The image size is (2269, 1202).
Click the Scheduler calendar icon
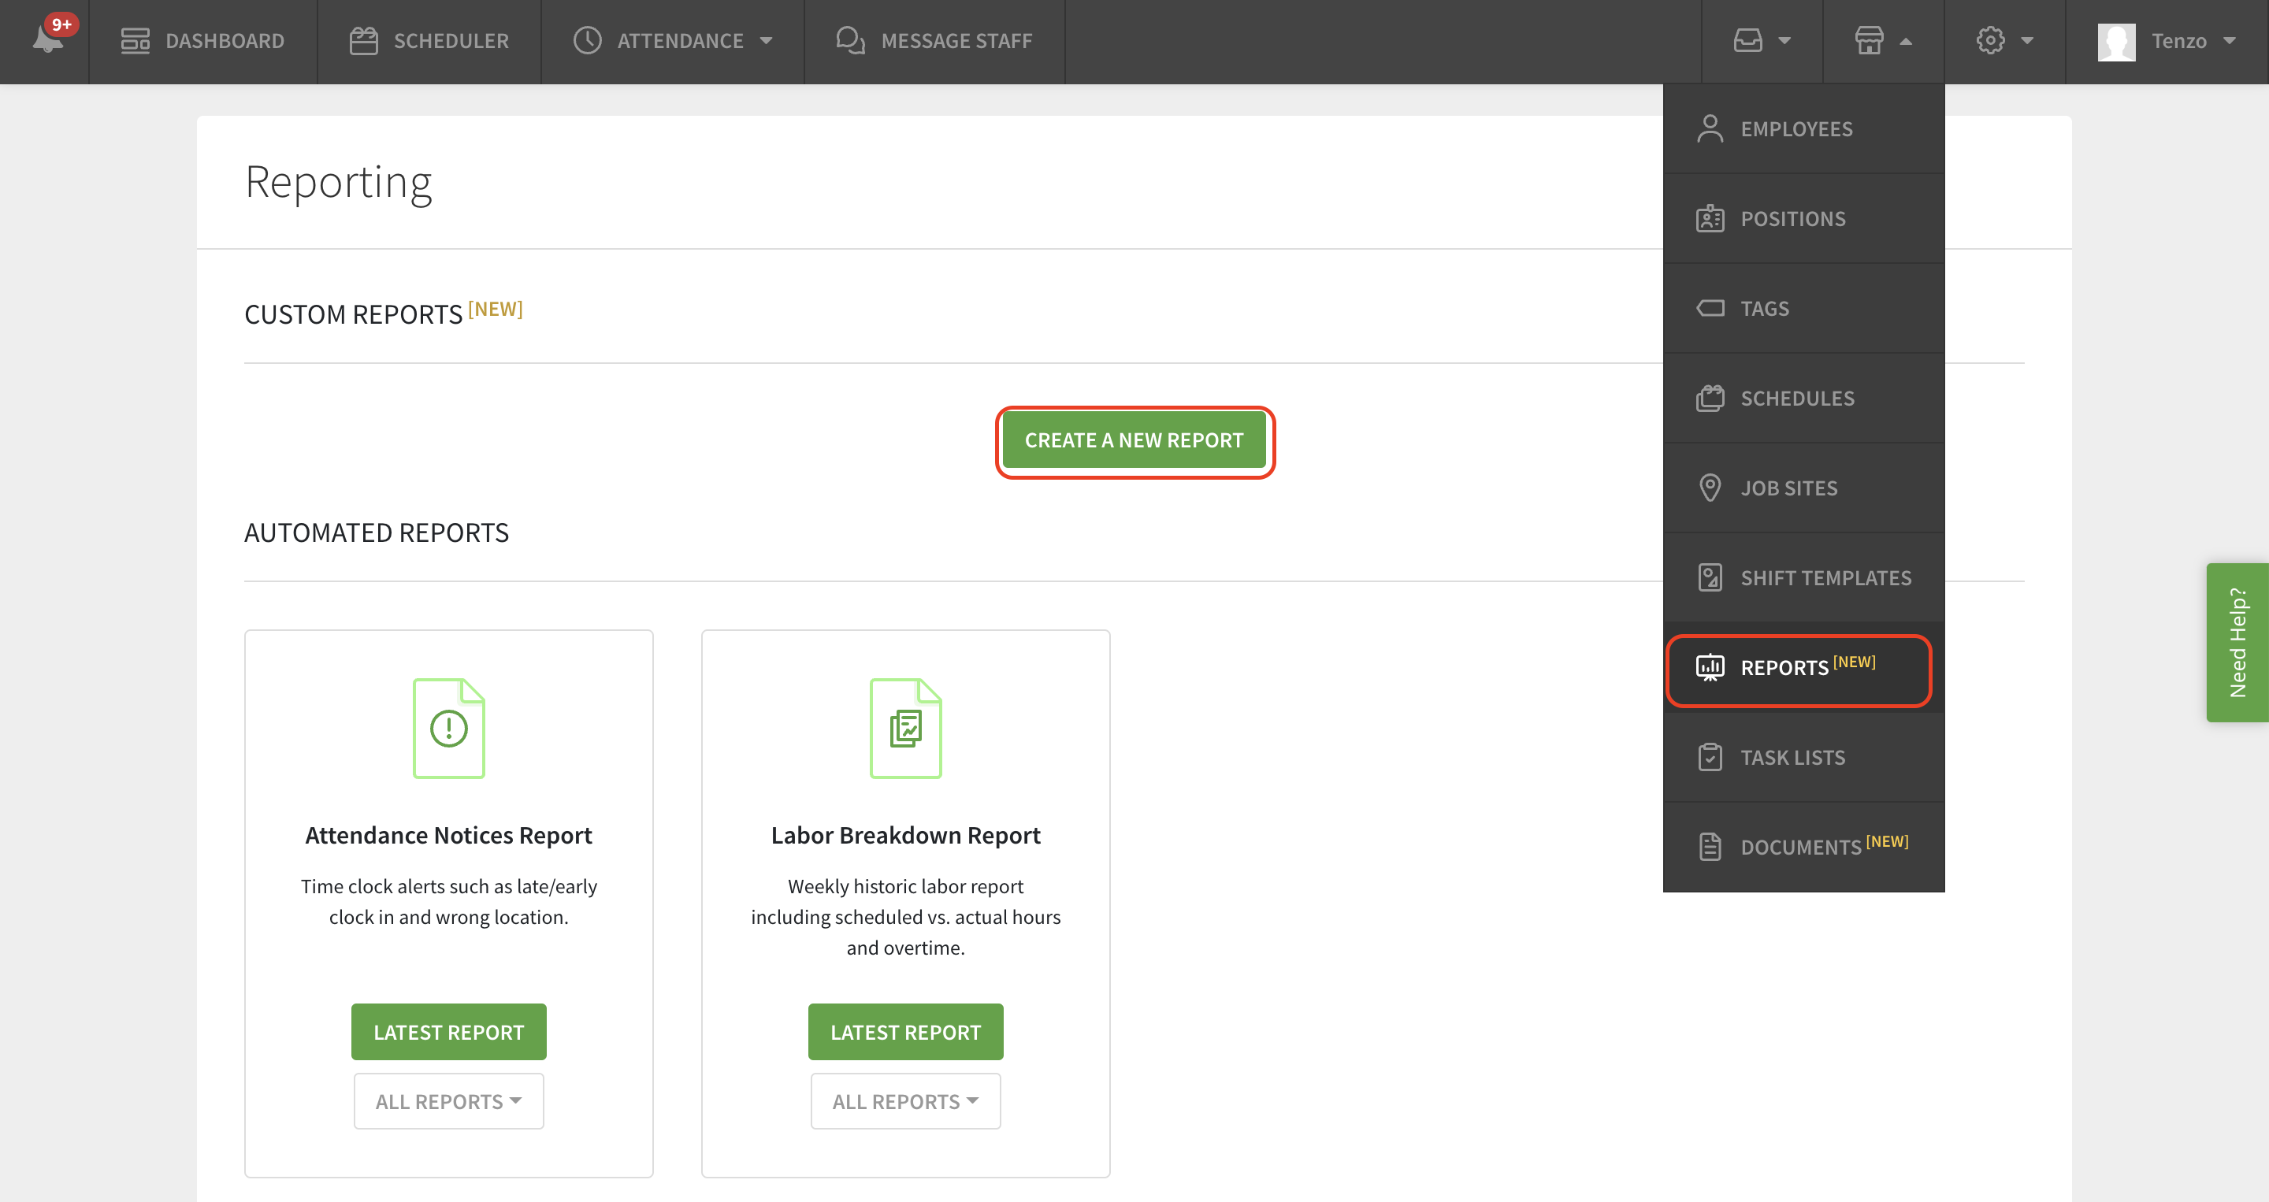coord(364,40)
